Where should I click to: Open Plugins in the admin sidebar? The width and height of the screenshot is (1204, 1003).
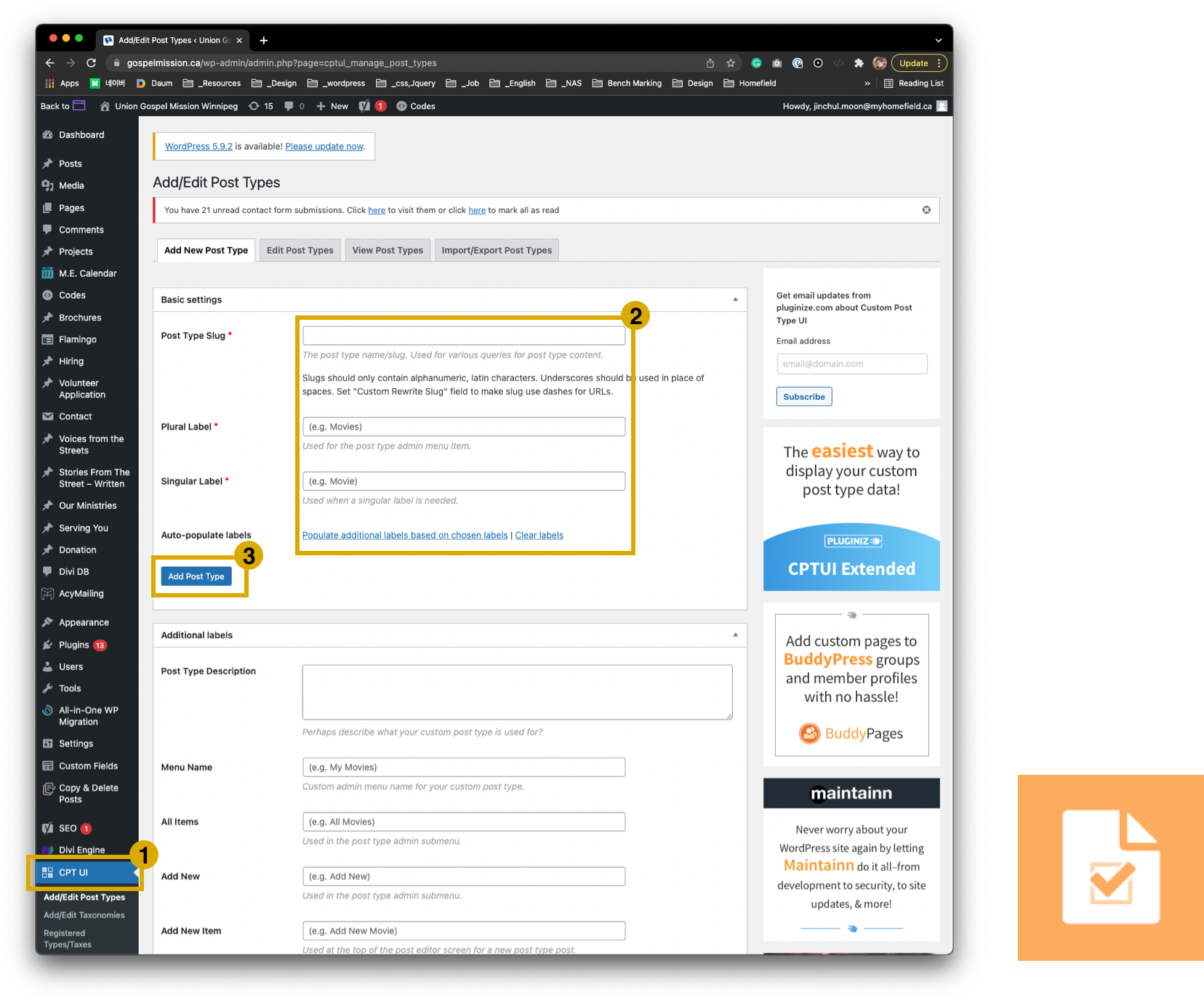[x=74, y=645]
